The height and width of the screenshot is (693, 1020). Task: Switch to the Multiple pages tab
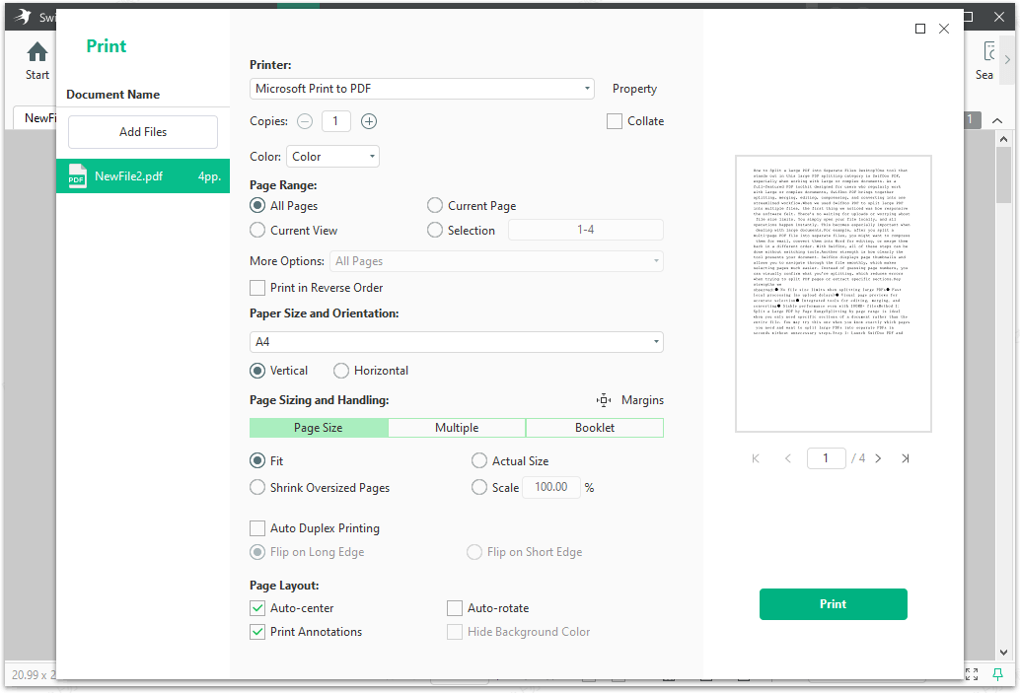456,427
